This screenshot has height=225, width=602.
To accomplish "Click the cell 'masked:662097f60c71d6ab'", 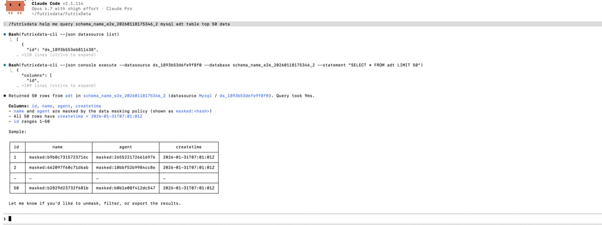I will click(59, 167).
